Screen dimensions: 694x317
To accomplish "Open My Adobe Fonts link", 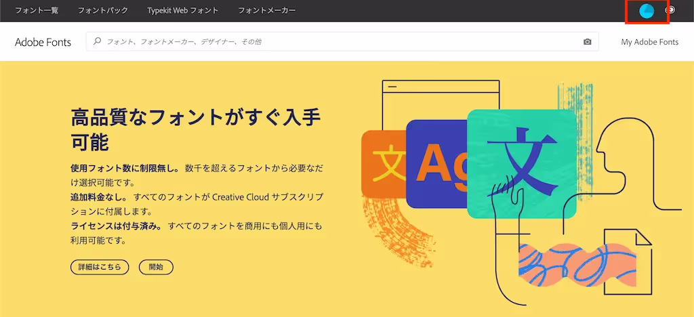I will point(650,42).
